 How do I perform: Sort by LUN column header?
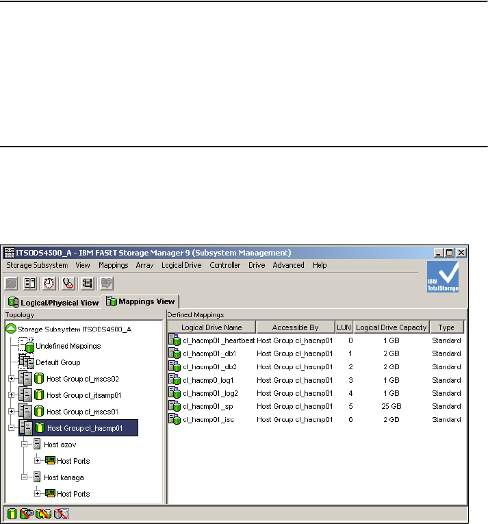(x=344, y=327)
